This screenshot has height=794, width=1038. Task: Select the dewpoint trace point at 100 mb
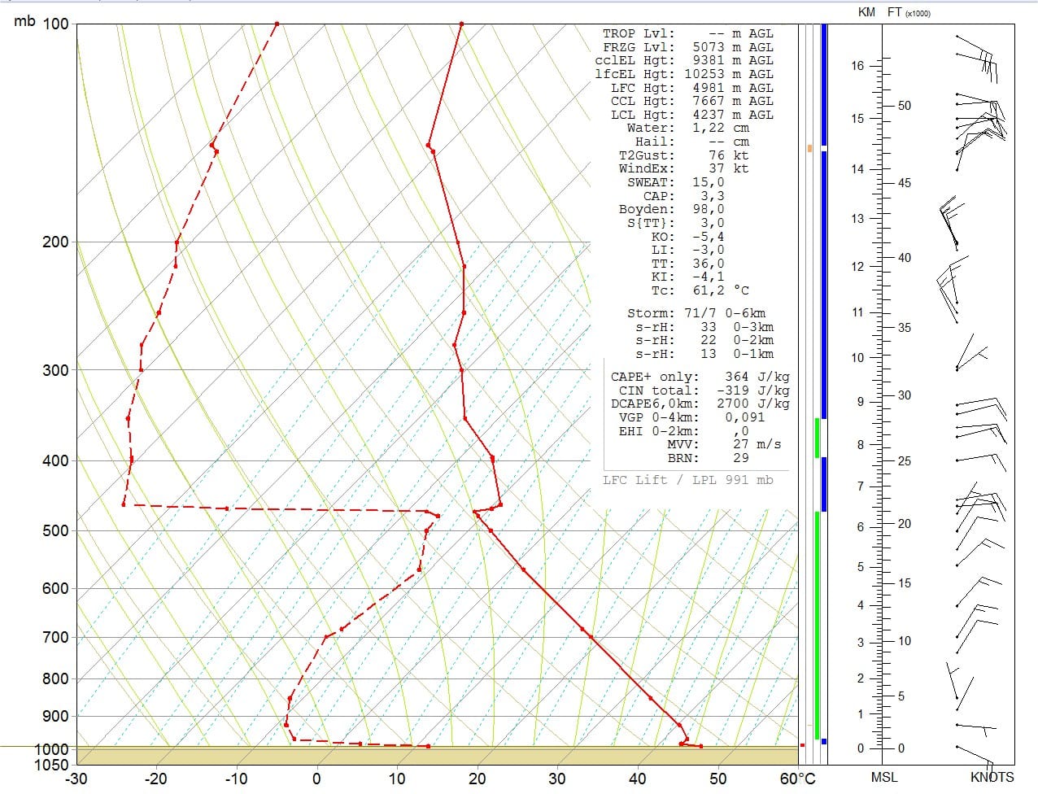(277, 24)
